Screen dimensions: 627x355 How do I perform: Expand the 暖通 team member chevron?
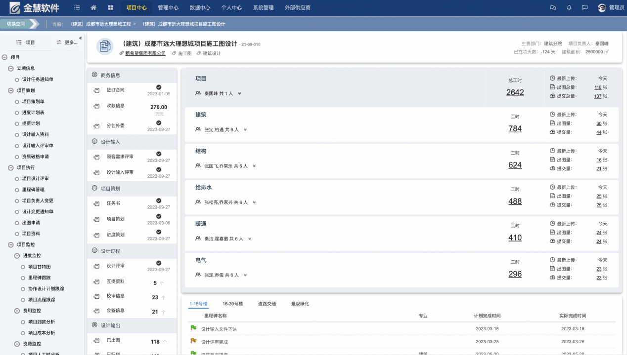click(x=250, y=239)
